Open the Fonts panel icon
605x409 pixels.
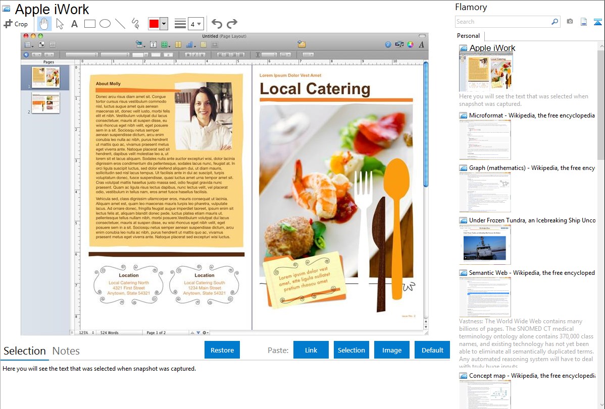coord(421,45)
